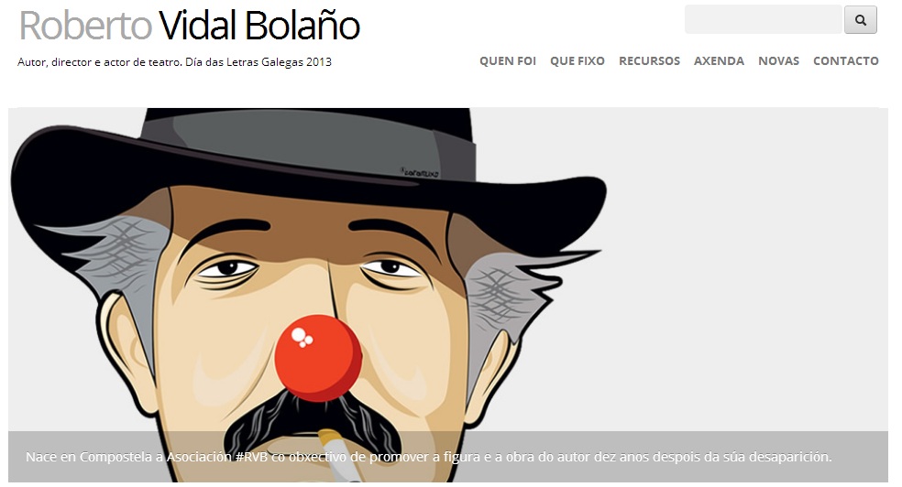Click the site tagline about Letras Galegas 2013

[174, 62]
